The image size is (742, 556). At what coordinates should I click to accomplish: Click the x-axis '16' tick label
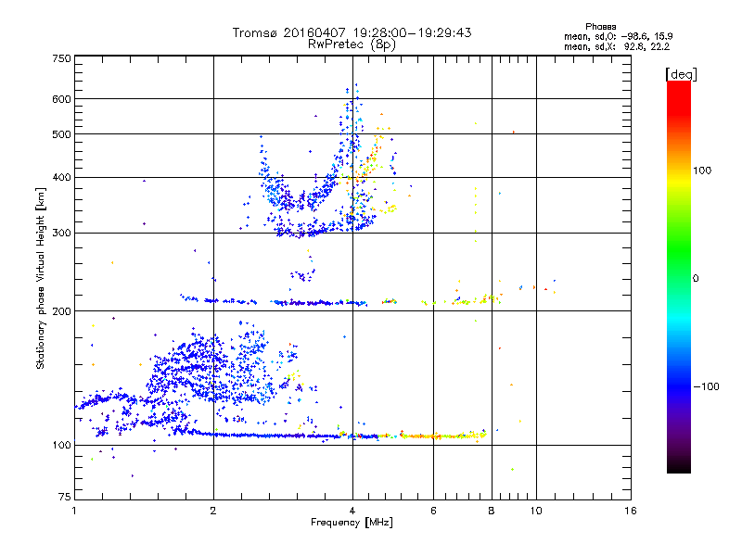(x=631, y=511)
